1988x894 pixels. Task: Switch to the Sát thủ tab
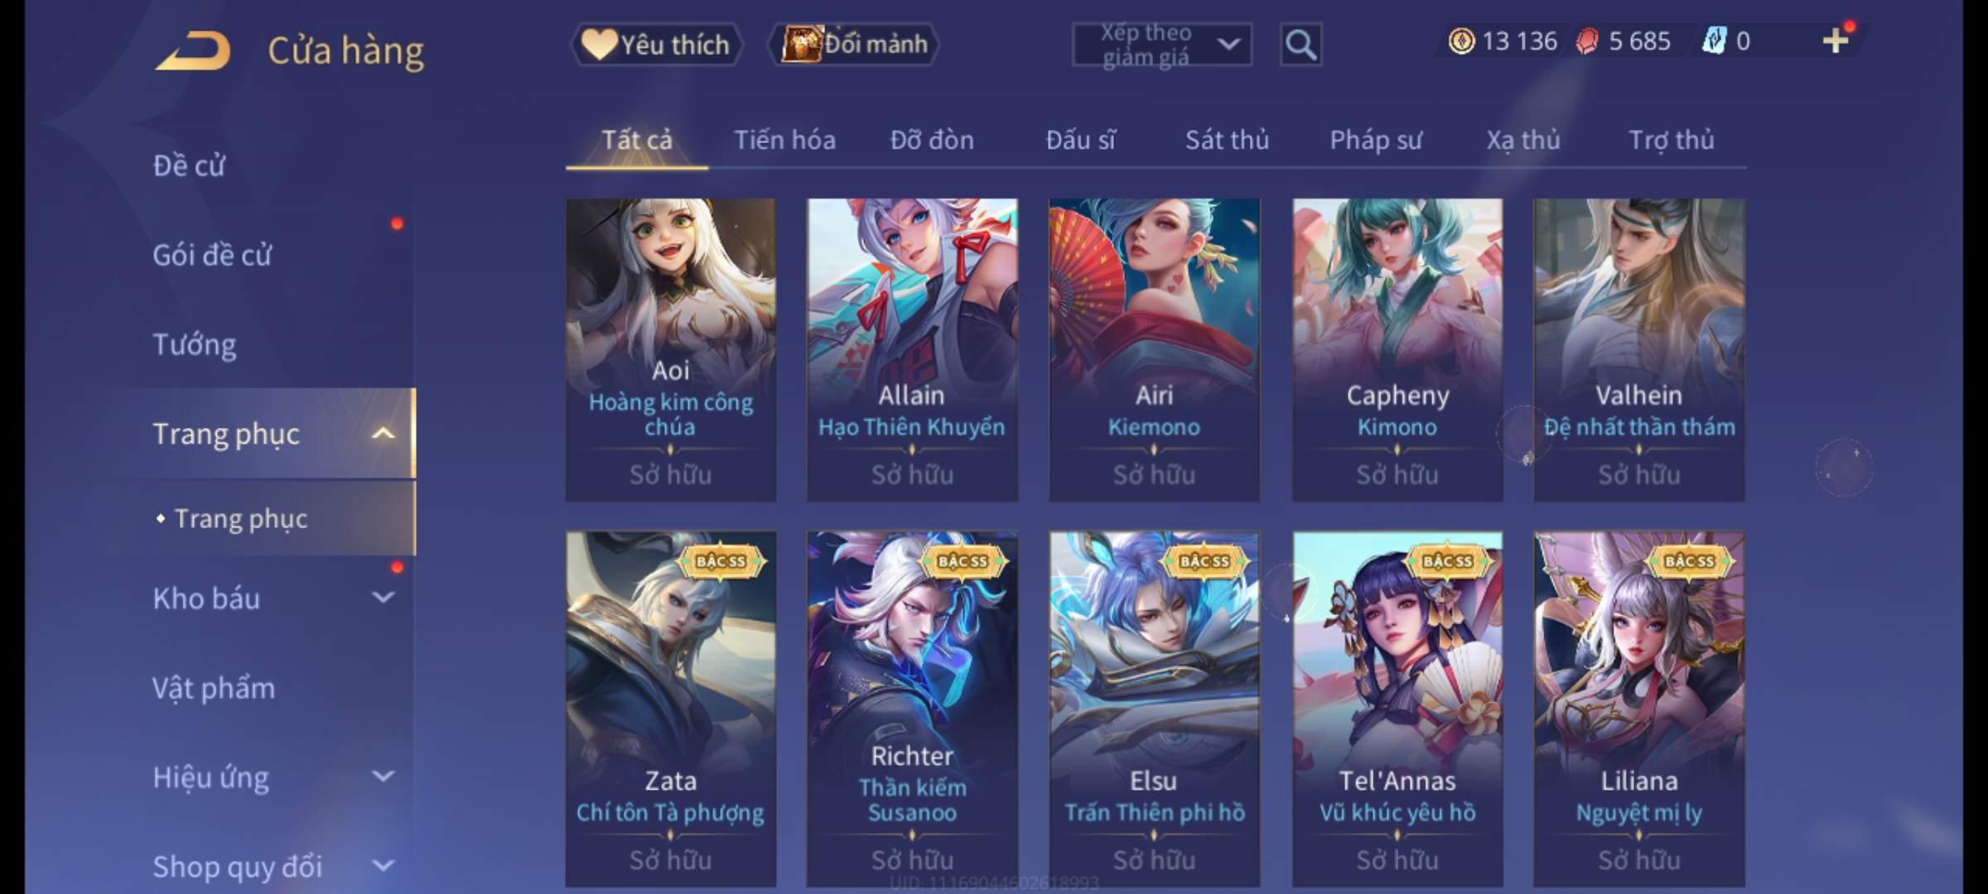1227,140
